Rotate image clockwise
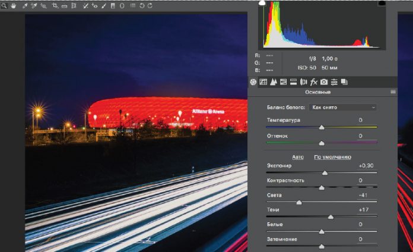Image resolution: width=413 pixels, height=252 pixels. pos(149,5)
